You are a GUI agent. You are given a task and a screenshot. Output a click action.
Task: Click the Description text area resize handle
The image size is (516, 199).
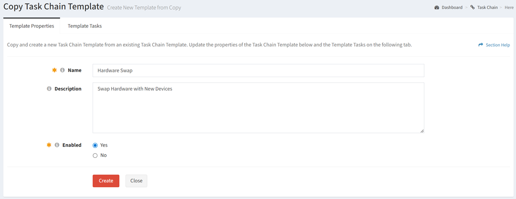click(422, 131)
